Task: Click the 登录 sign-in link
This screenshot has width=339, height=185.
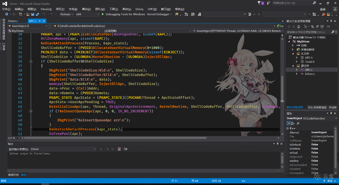Action: coord(323,9)
